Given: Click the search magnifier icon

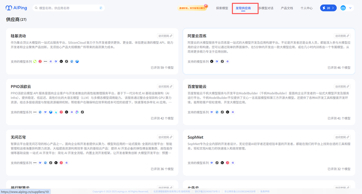Looking at the screenshot, I should [36, 8].
